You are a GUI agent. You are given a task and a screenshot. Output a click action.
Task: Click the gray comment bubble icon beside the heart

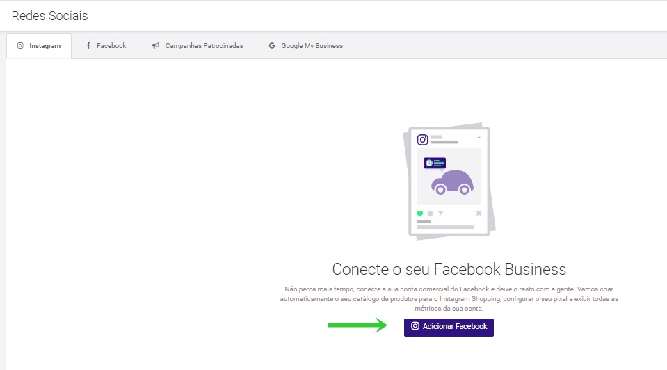point(431,214)
